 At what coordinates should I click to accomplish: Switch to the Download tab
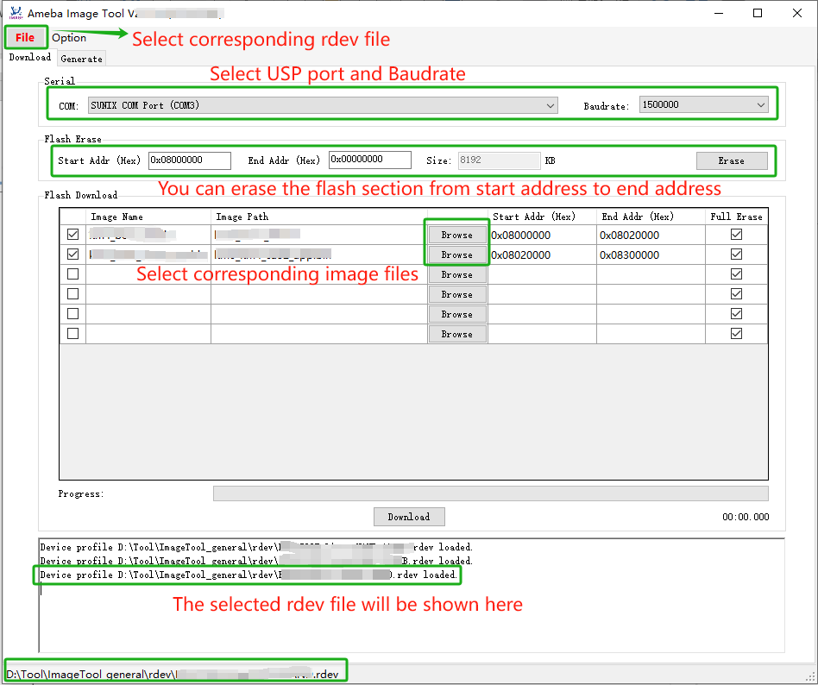point(29,58)
